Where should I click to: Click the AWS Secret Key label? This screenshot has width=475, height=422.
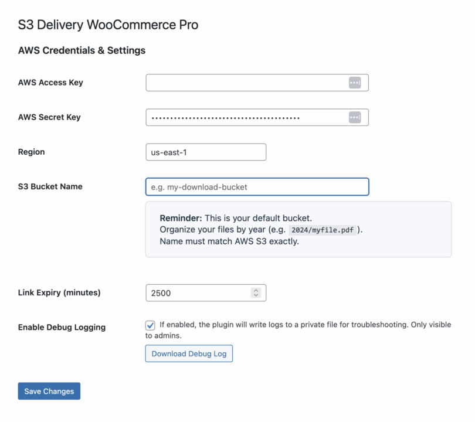tap(49, 117)
